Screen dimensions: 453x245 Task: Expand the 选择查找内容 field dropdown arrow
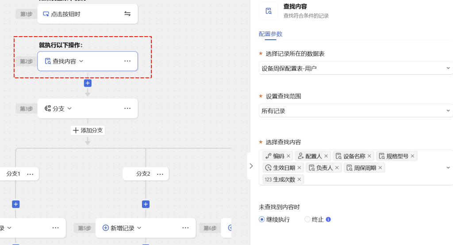[x=448, y=168]
